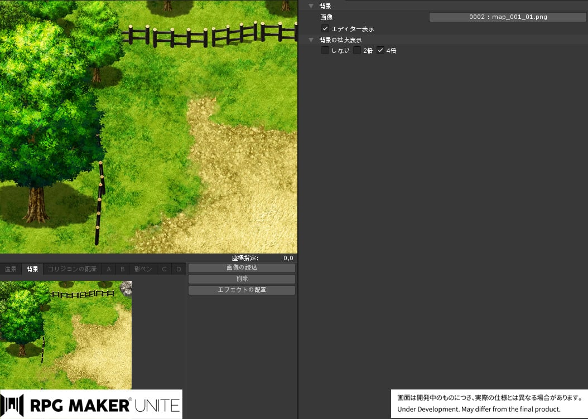
Task: Click the 画像の読込 button
Action: pos(242,268)
